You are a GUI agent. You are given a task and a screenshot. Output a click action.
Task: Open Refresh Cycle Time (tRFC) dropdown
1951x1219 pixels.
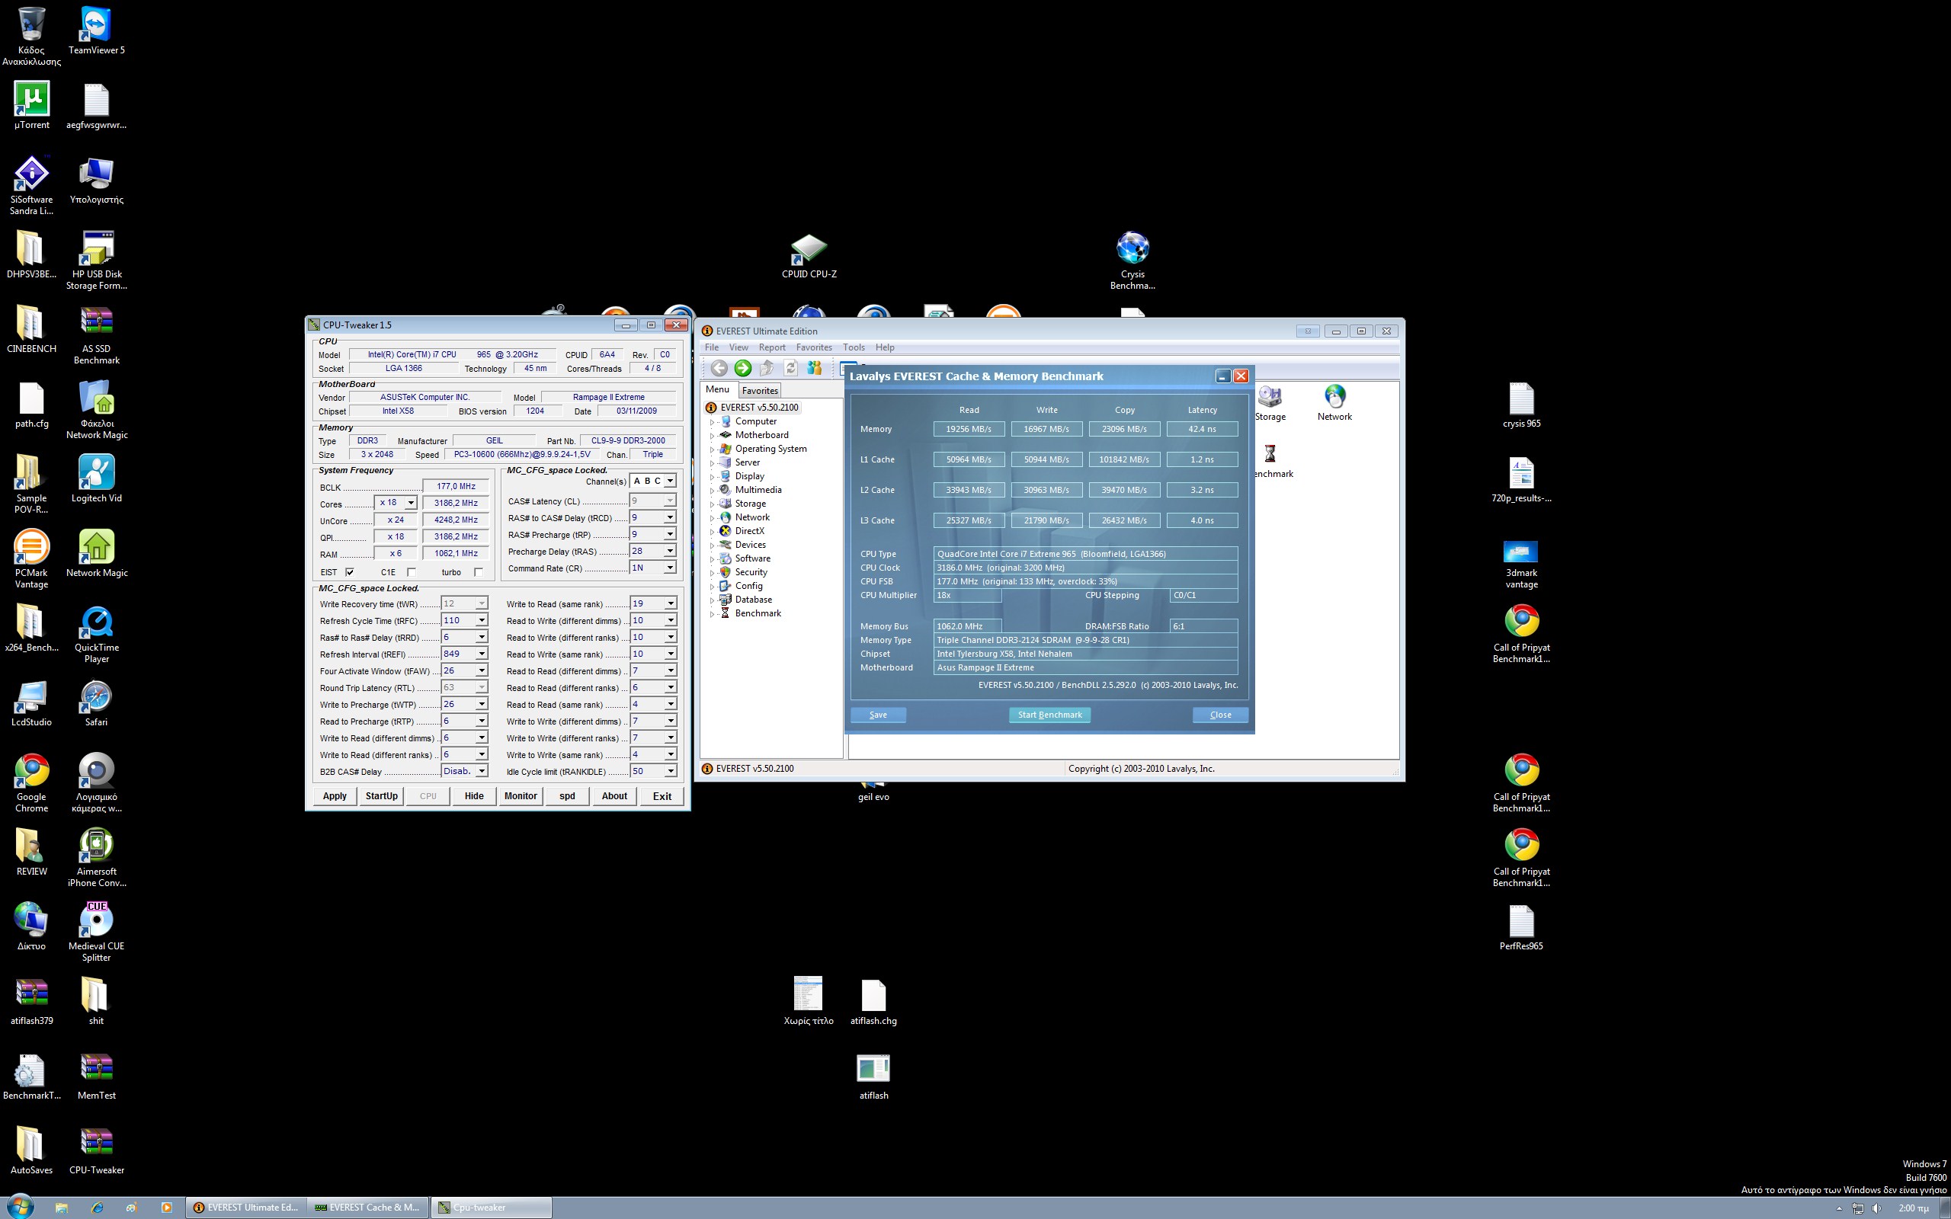click(482, 620)
